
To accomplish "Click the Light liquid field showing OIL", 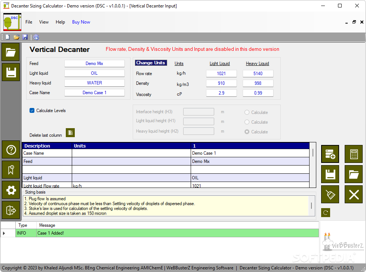I will click(94, 73).
